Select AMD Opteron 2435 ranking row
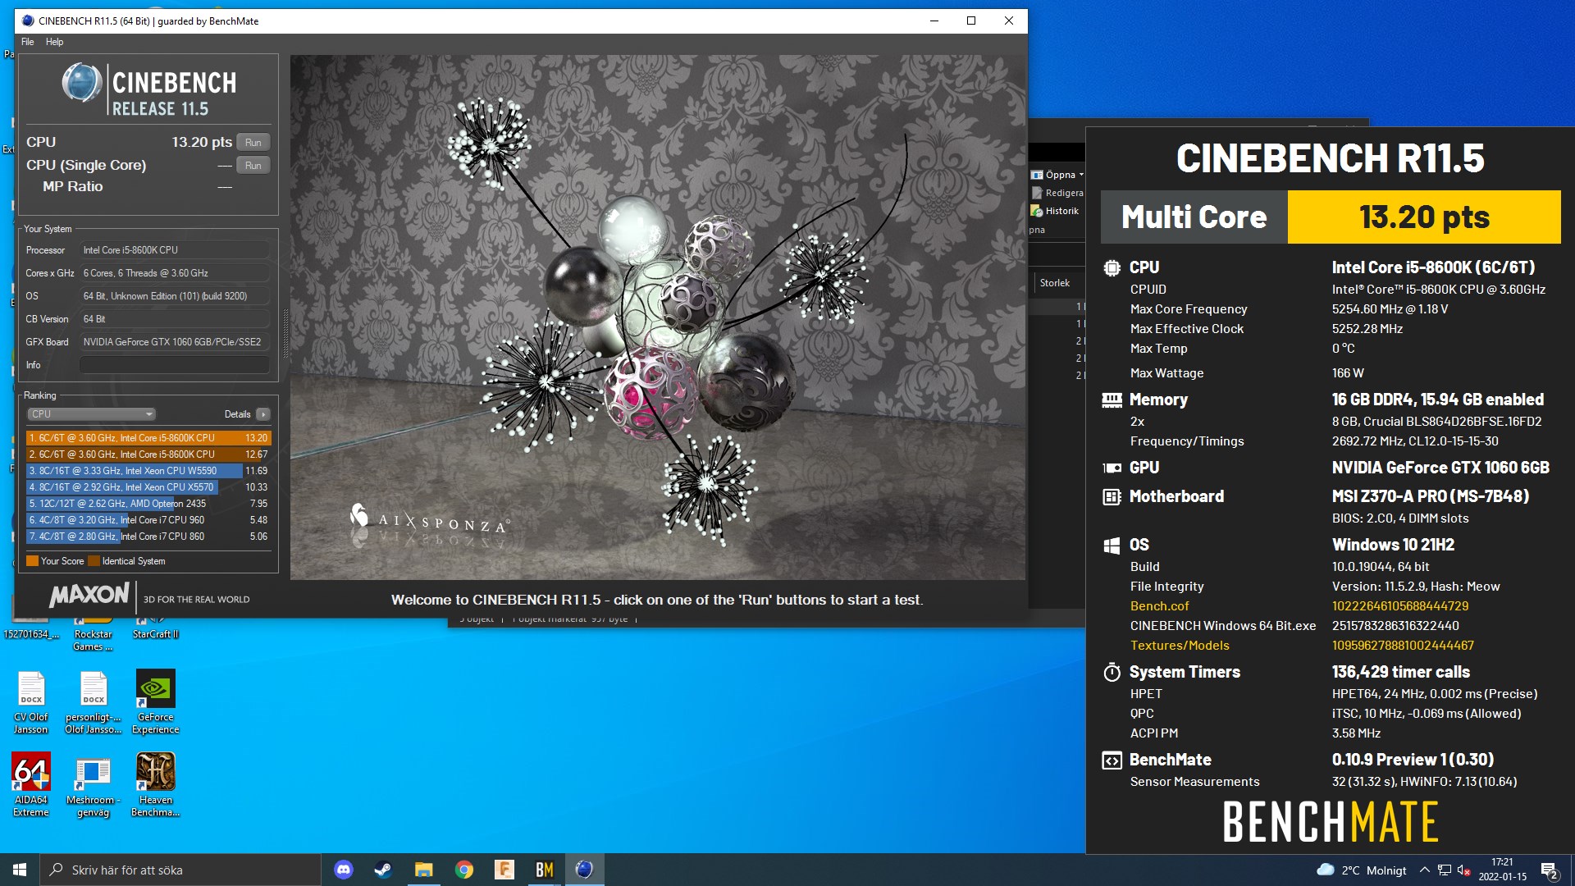1575x886 pixels. (x=148, y=504)
